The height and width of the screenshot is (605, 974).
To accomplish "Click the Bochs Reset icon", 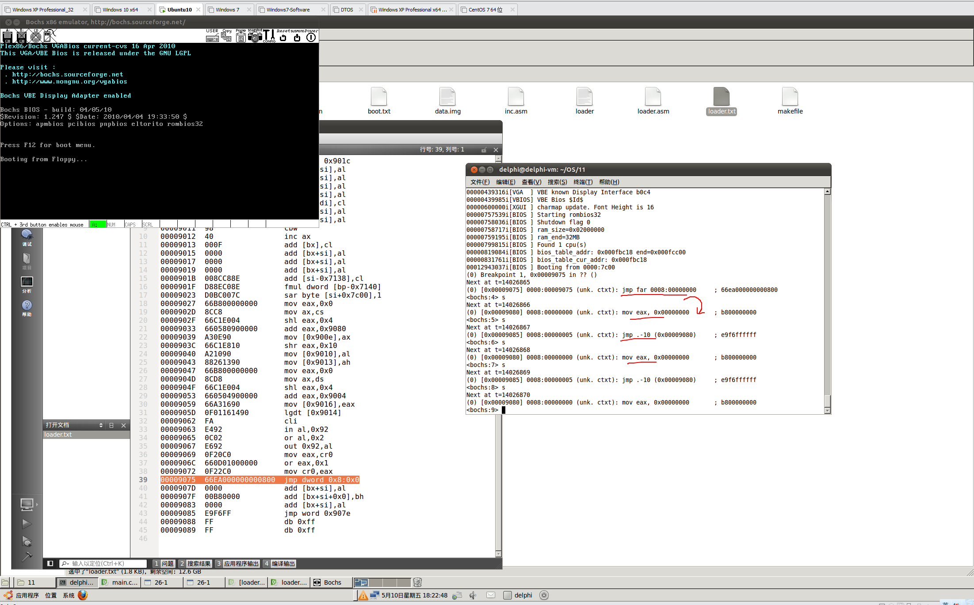I will (x=283, y=37).
